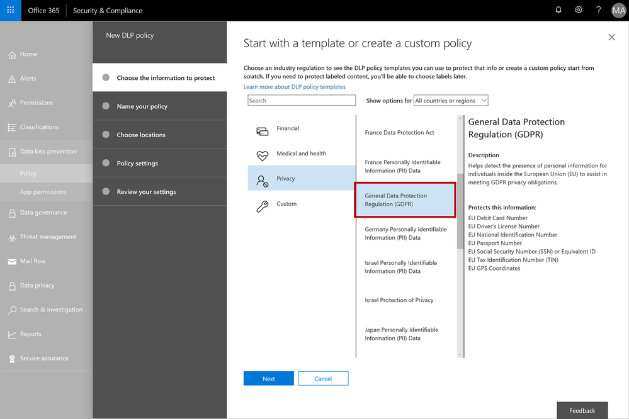
Task: Click the Alerts warning icon in sidebar
Action: 12,79
